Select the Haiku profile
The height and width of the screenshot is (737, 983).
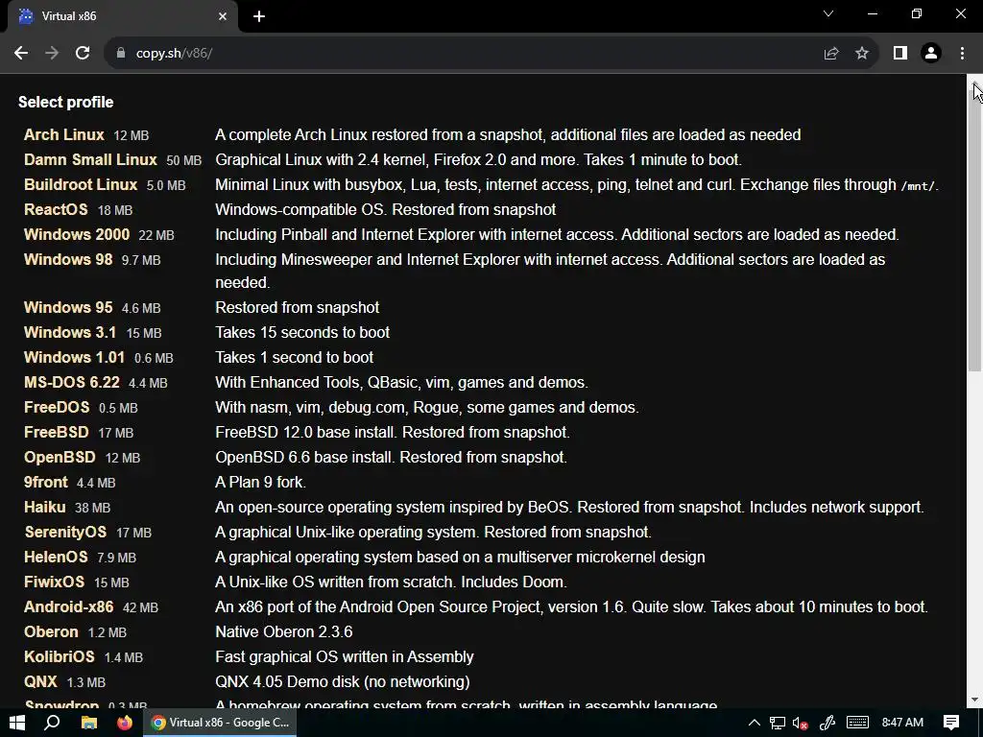coord(44,507)
